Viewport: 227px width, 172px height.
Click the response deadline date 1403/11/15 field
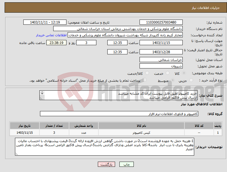(x=161, y=43)
